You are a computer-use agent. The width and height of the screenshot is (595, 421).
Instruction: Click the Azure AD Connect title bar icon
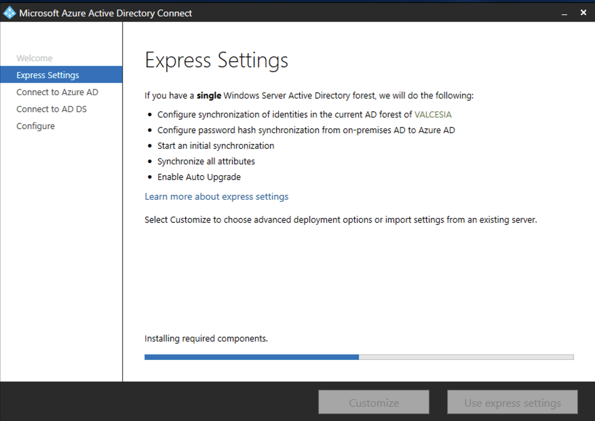coord(9,13)
